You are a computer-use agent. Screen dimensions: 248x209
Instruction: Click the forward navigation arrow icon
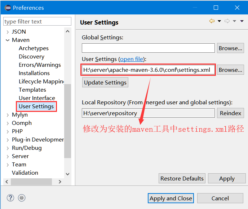[x=227, y=21]
